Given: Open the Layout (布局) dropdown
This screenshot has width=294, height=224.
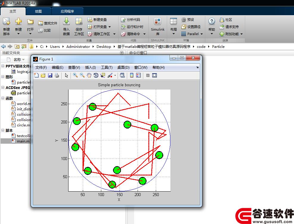Looking at the screenshot, I should coord(173,34).
